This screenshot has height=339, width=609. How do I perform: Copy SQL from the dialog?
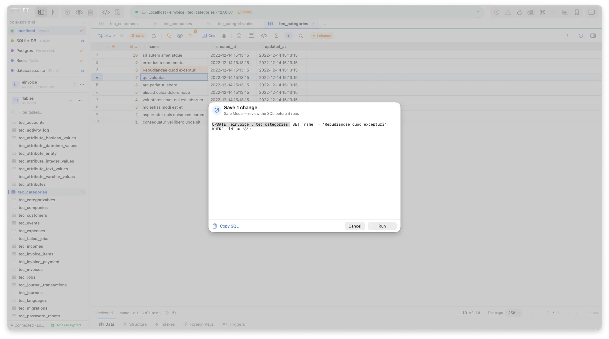click(x=226, y=226)
